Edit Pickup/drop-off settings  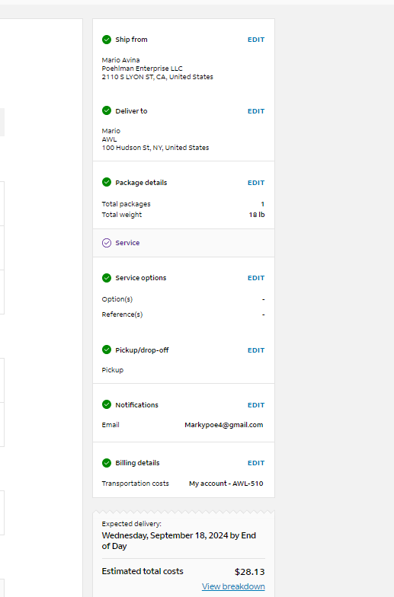point(256,350)
